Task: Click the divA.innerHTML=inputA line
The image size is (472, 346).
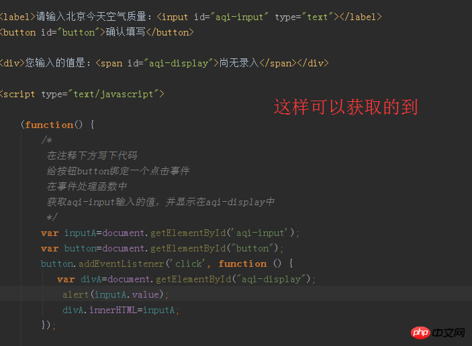Action: point(121,310)
